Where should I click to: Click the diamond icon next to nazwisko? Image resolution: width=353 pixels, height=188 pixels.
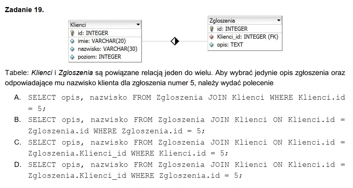(x=72, y=49)
